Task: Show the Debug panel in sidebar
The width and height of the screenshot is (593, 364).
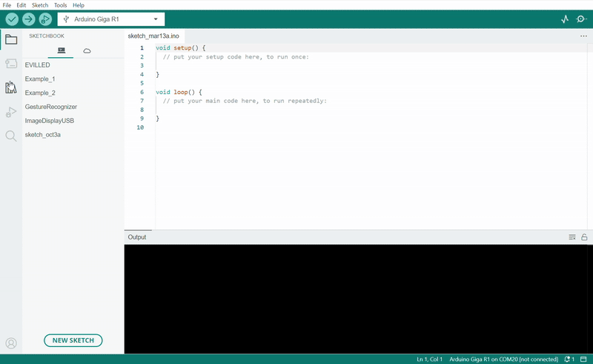Action: point(10,112)
